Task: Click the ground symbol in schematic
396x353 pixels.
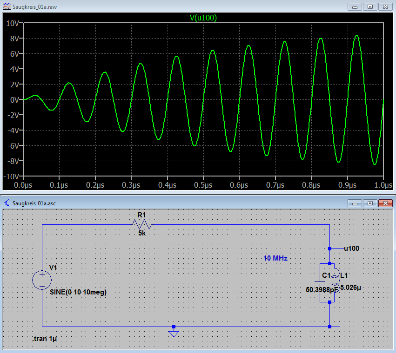Action: [x=173, y=332]
